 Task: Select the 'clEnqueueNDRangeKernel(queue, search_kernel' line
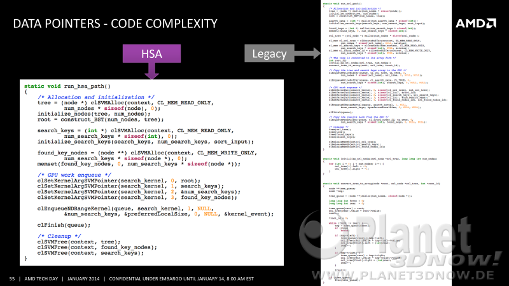coord(125,208)
